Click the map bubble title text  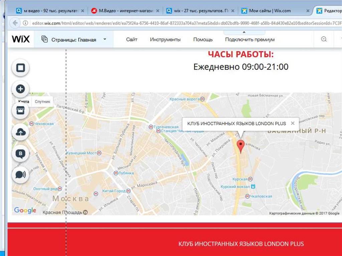[236, 123]
